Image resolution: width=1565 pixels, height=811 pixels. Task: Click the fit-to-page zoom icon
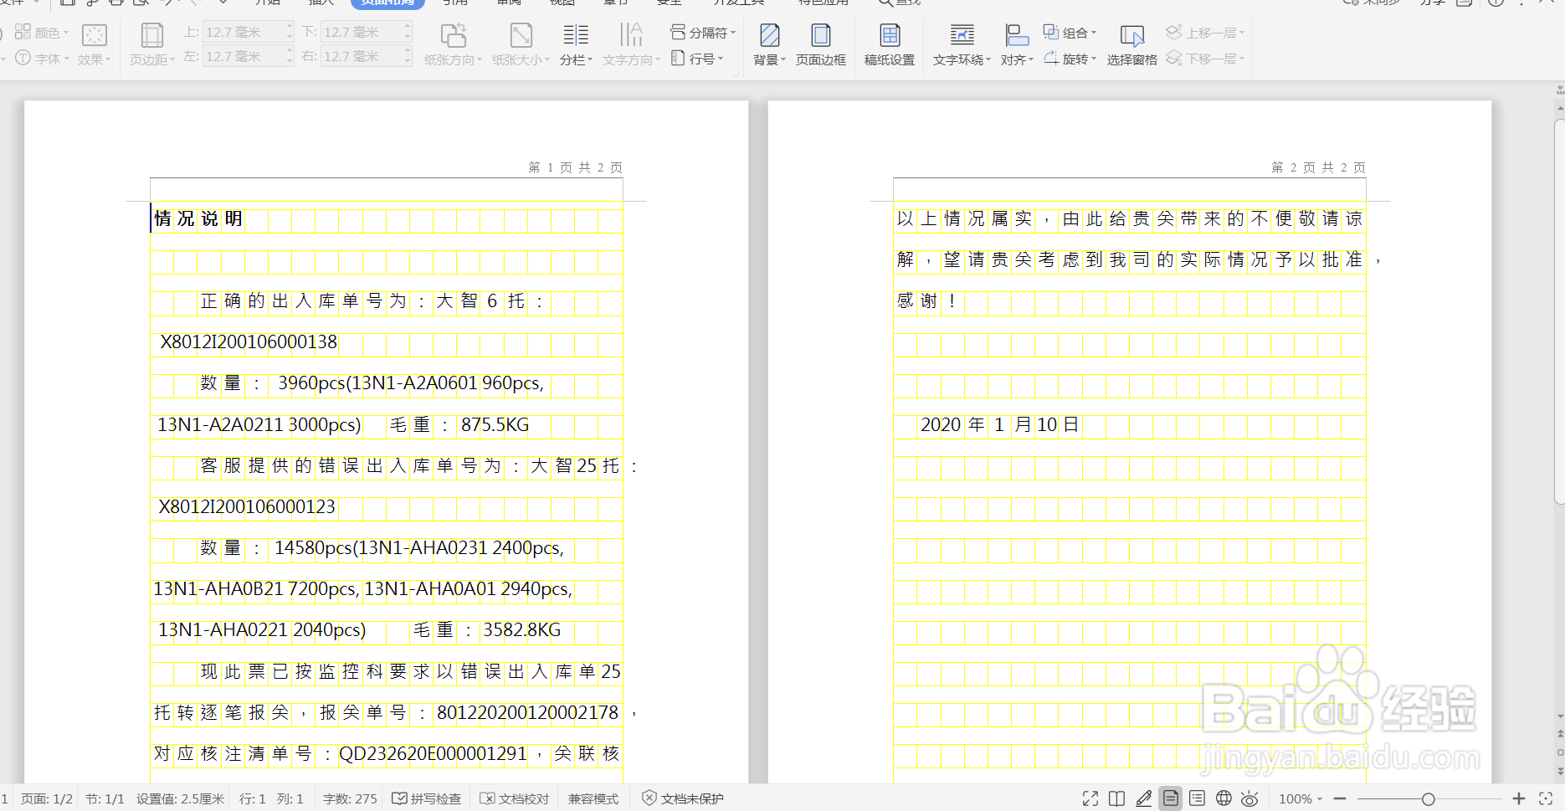[x=1546, y=798]
